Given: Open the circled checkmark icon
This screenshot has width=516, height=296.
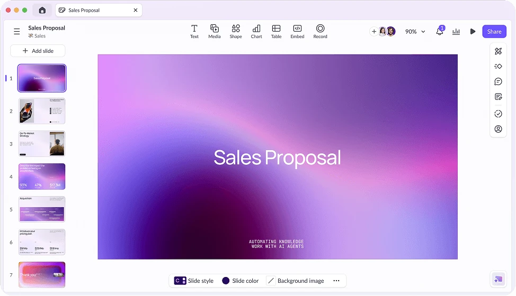Looking at the screenshot, I should click(498, 114).
